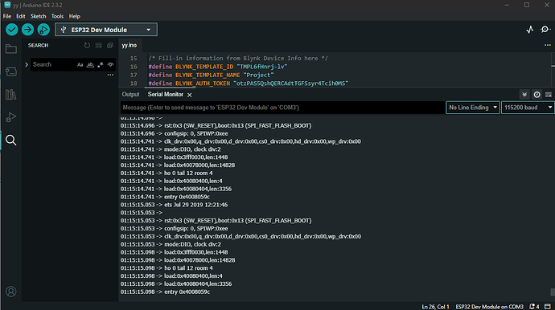Click ESP32 Dev Module on COM3 in status bar
555x310 pixels.
[x=490, y=307]
